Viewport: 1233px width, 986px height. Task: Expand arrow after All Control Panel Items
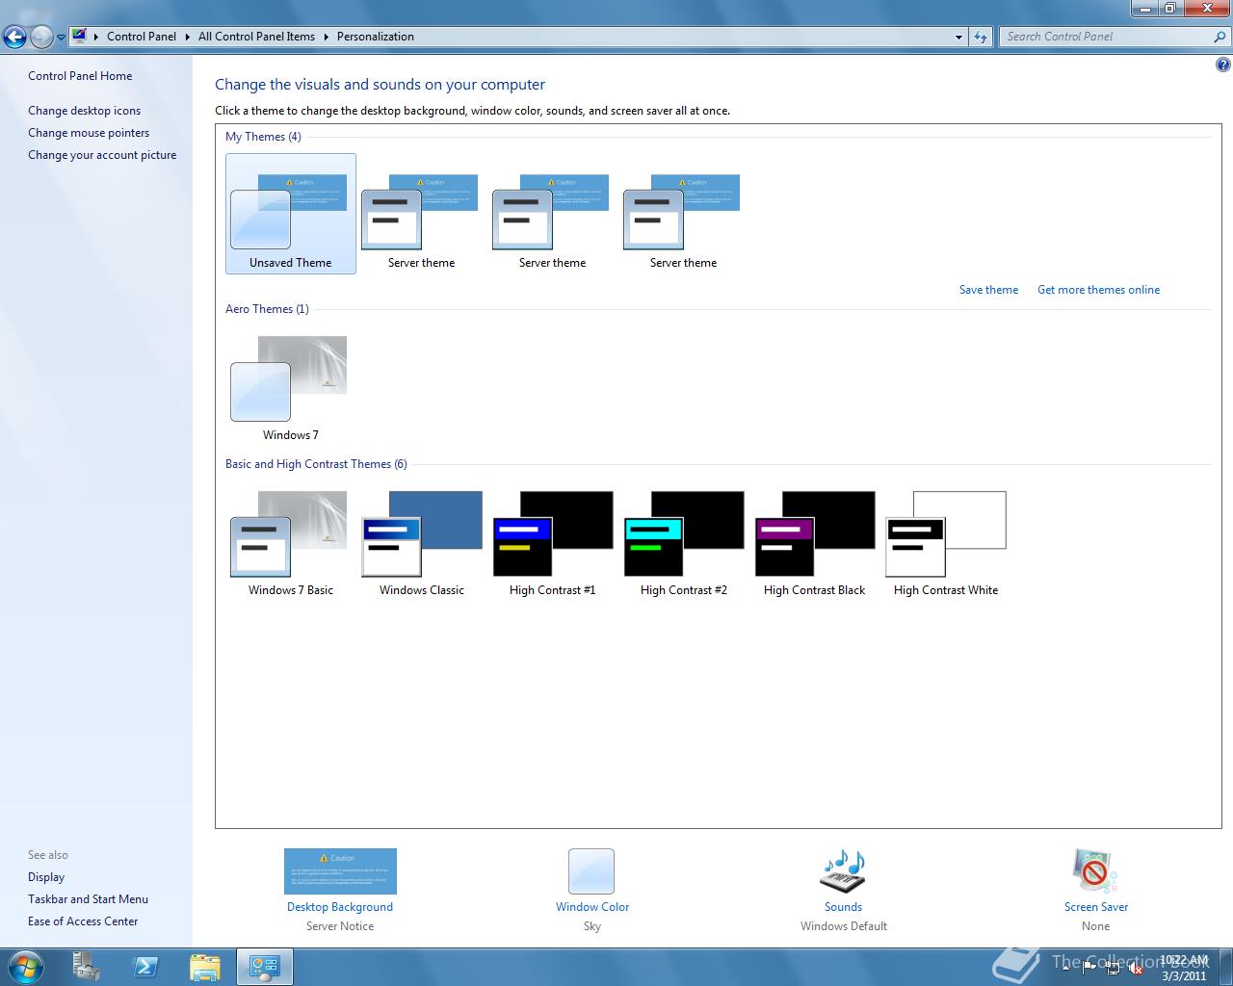[326, 37]
